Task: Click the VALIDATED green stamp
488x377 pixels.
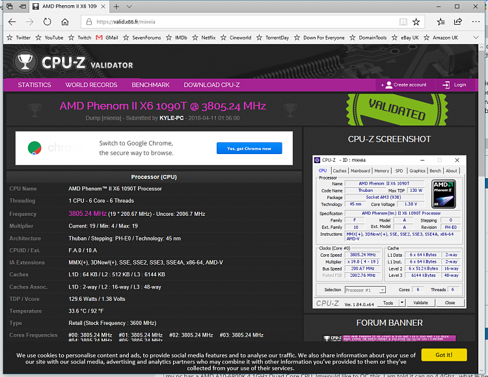Action: tap(397, 110)
